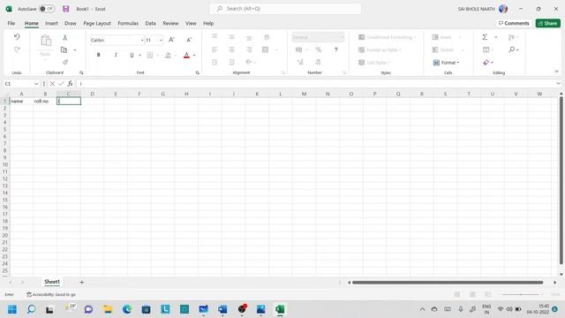Viewport: 565px width, 318px height.
Task: Apply the red font color
Action: pyautogui.click(x=186, y=55)
